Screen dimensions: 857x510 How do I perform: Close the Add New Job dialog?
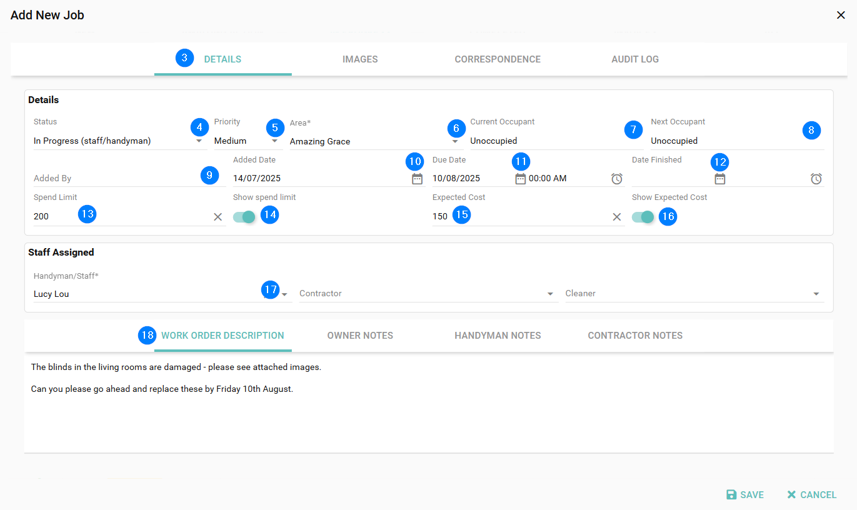click(841, 15)
